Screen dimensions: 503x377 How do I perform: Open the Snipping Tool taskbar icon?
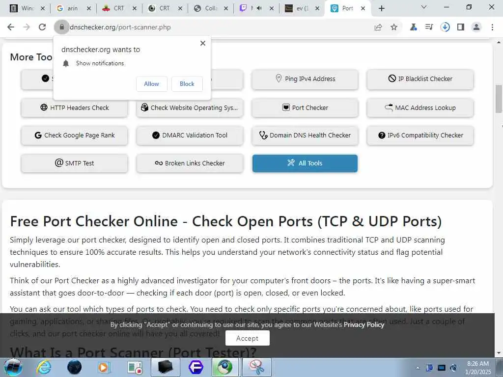coord(256,367)
